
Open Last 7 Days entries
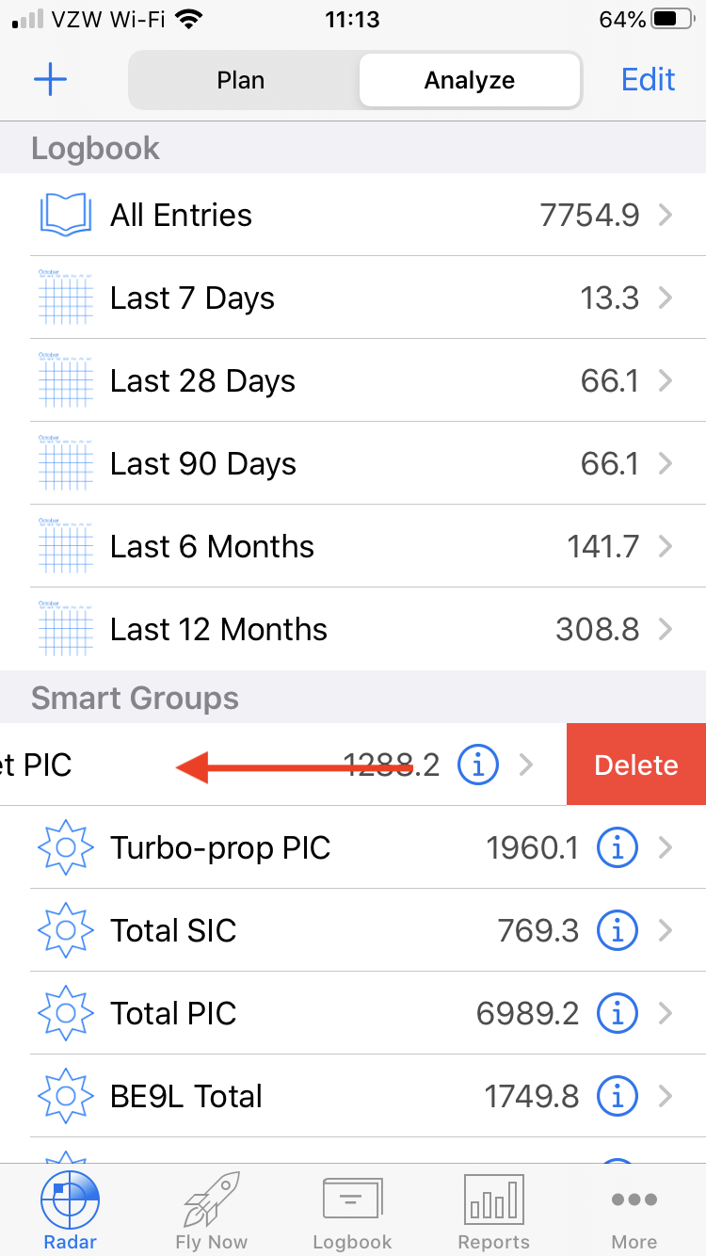(353, 298)
